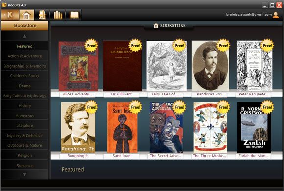Click the user account avatar icon

pyautogui.click(x=276, y=15)
